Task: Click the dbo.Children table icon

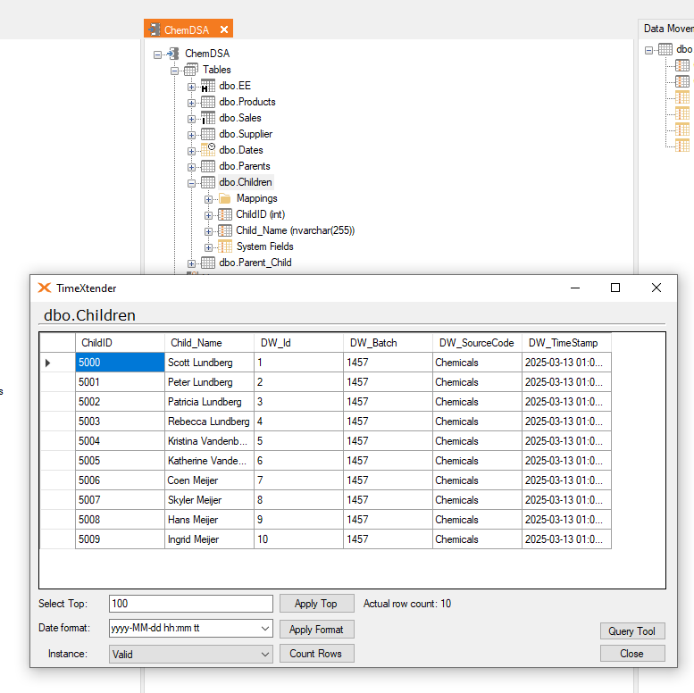Action: click(208, 182)
